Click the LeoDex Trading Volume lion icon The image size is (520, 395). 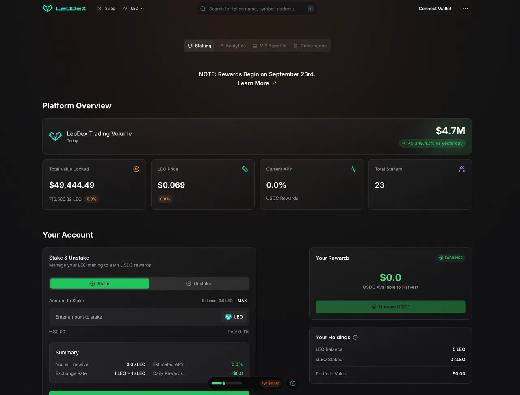55,136
